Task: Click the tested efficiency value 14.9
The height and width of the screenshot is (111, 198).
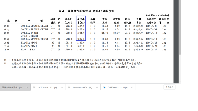Action: 127,29
